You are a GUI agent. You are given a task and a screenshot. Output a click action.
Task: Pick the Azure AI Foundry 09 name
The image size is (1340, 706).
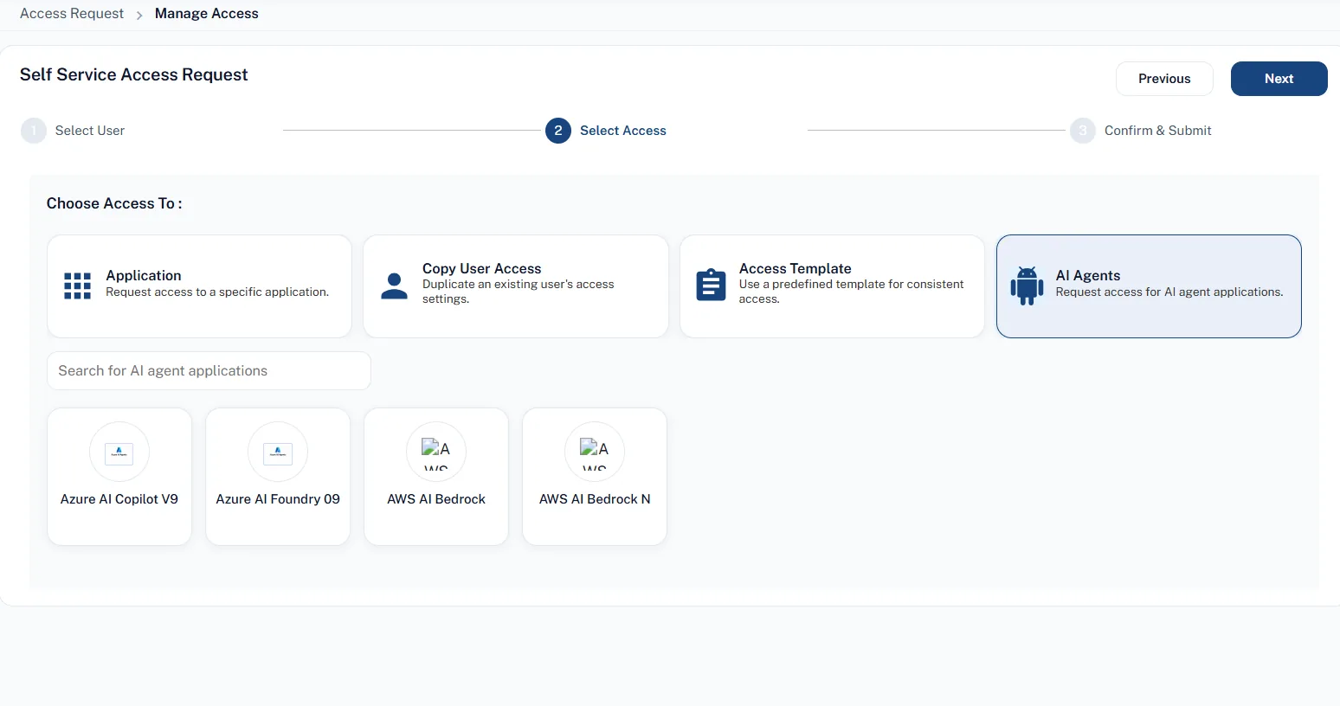[x=278, y=499]
